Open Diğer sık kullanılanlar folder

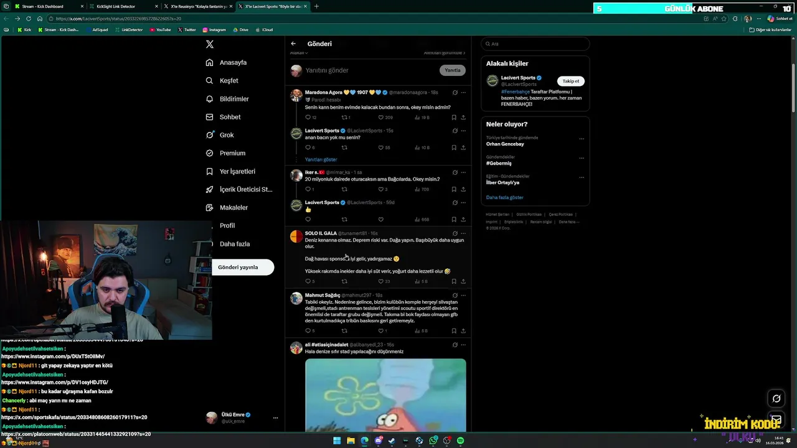click(770, 29)
